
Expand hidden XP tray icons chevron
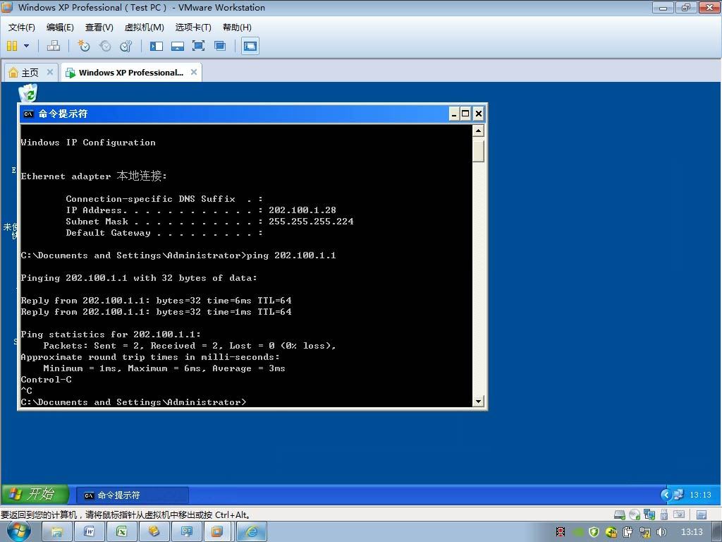point(666,495)
